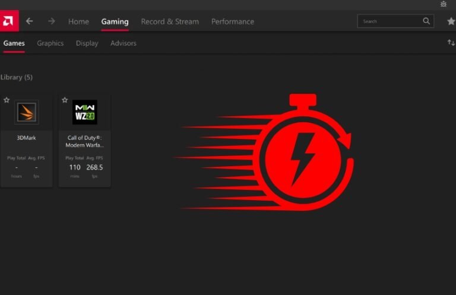Switch to the Display sub-tab
Viewport: 456px width, 295px height.
pyautogui.click(x=87, y=43)
